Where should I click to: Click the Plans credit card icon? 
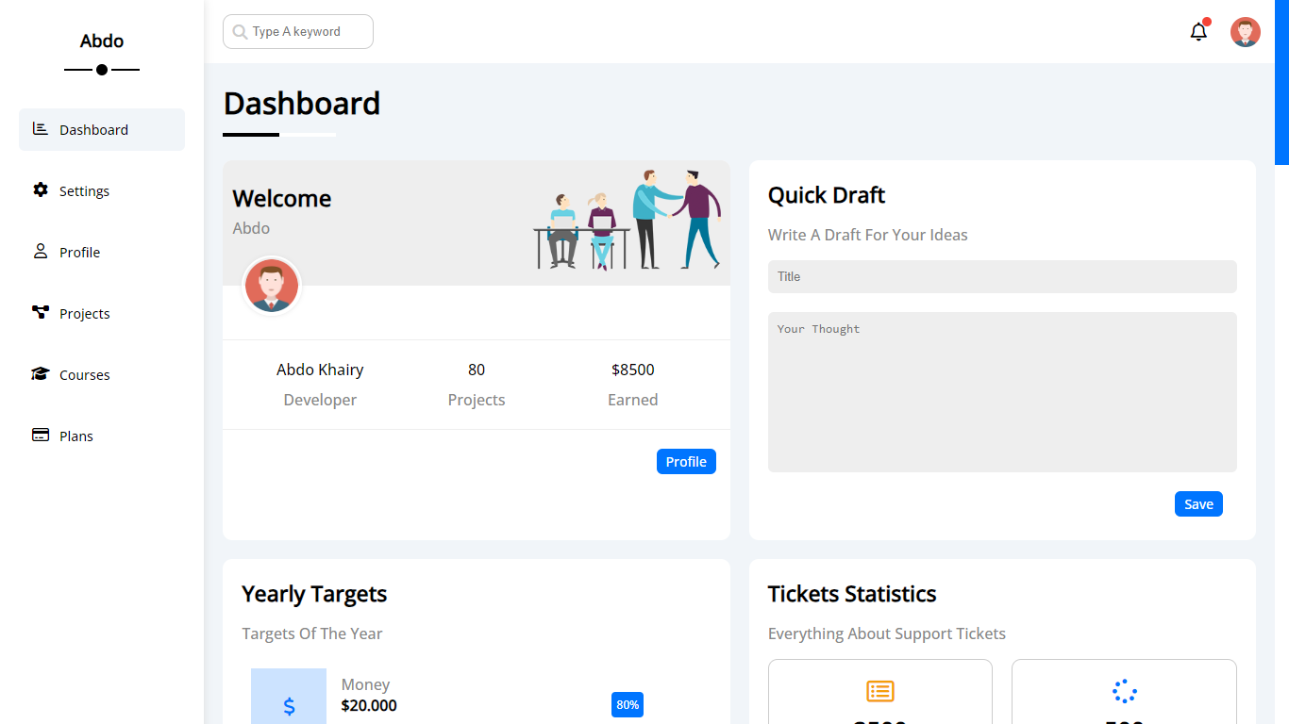point(40,435)
